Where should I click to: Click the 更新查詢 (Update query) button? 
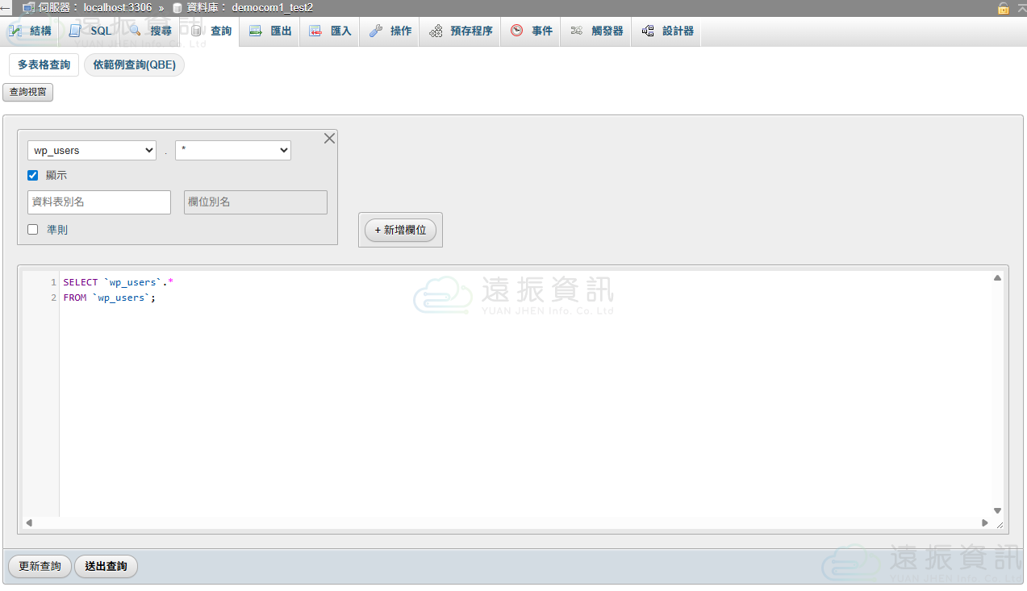pos(40,567)
